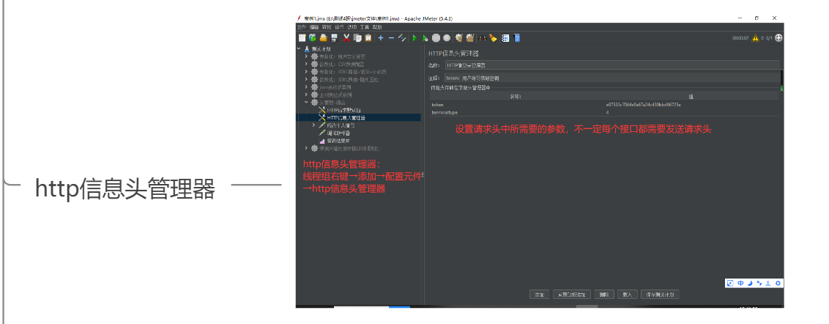Image resolution: width=829 pixels, height=324 pixels.
Task: Open the 帮助 menu
Action: click(x=377, y=28)
